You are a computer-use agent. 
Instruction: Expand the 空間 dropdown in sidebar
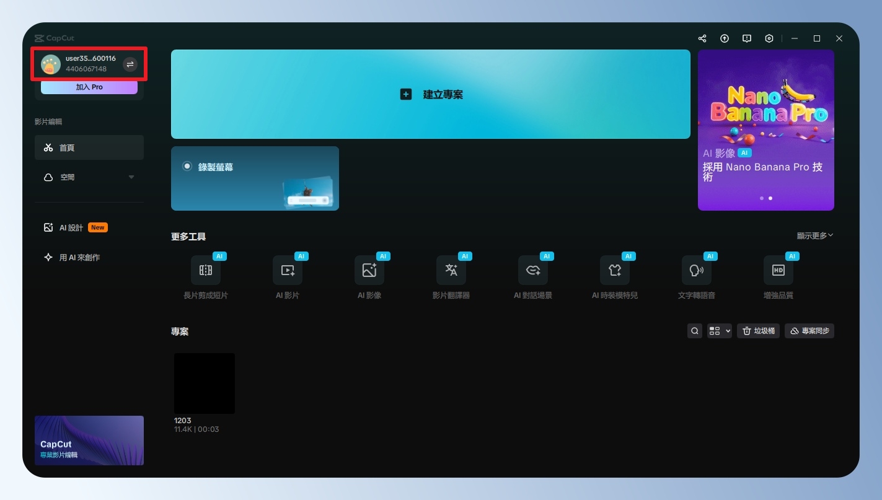pyautogui.click(x=131, y=177)
